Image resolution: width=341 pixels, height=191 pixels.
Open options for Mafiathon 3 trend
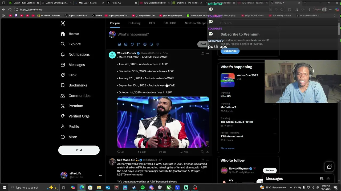275,105
